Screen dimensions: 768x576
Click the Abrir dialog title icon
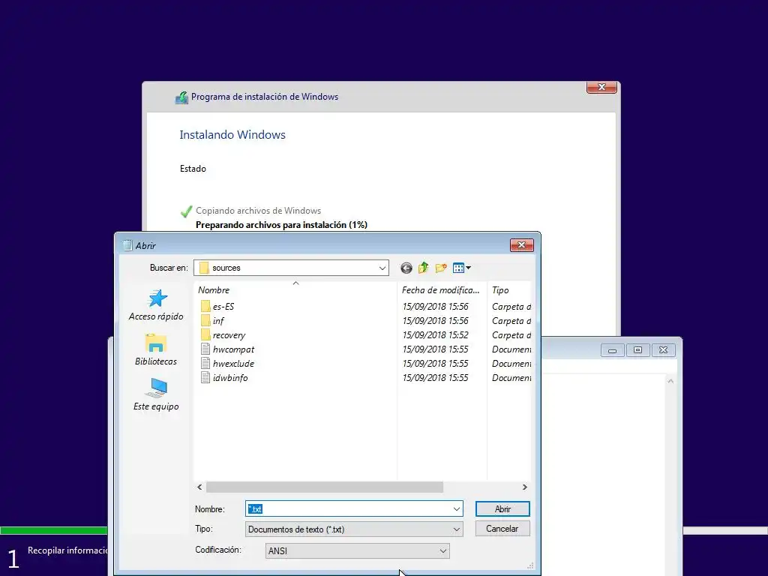point(127,245)
